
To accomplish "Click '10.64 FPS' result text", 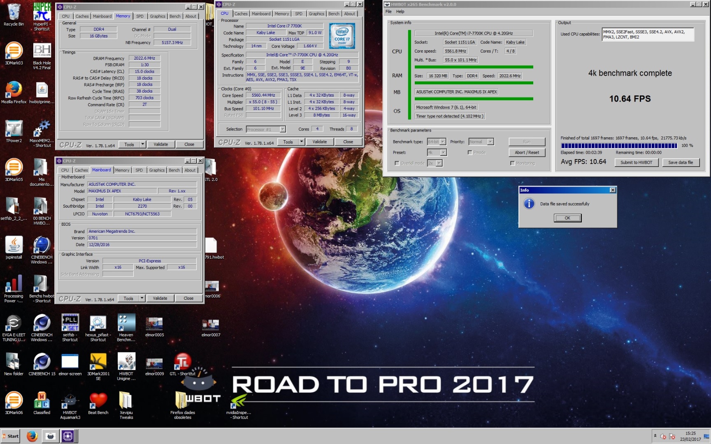I will pos(630,99).
